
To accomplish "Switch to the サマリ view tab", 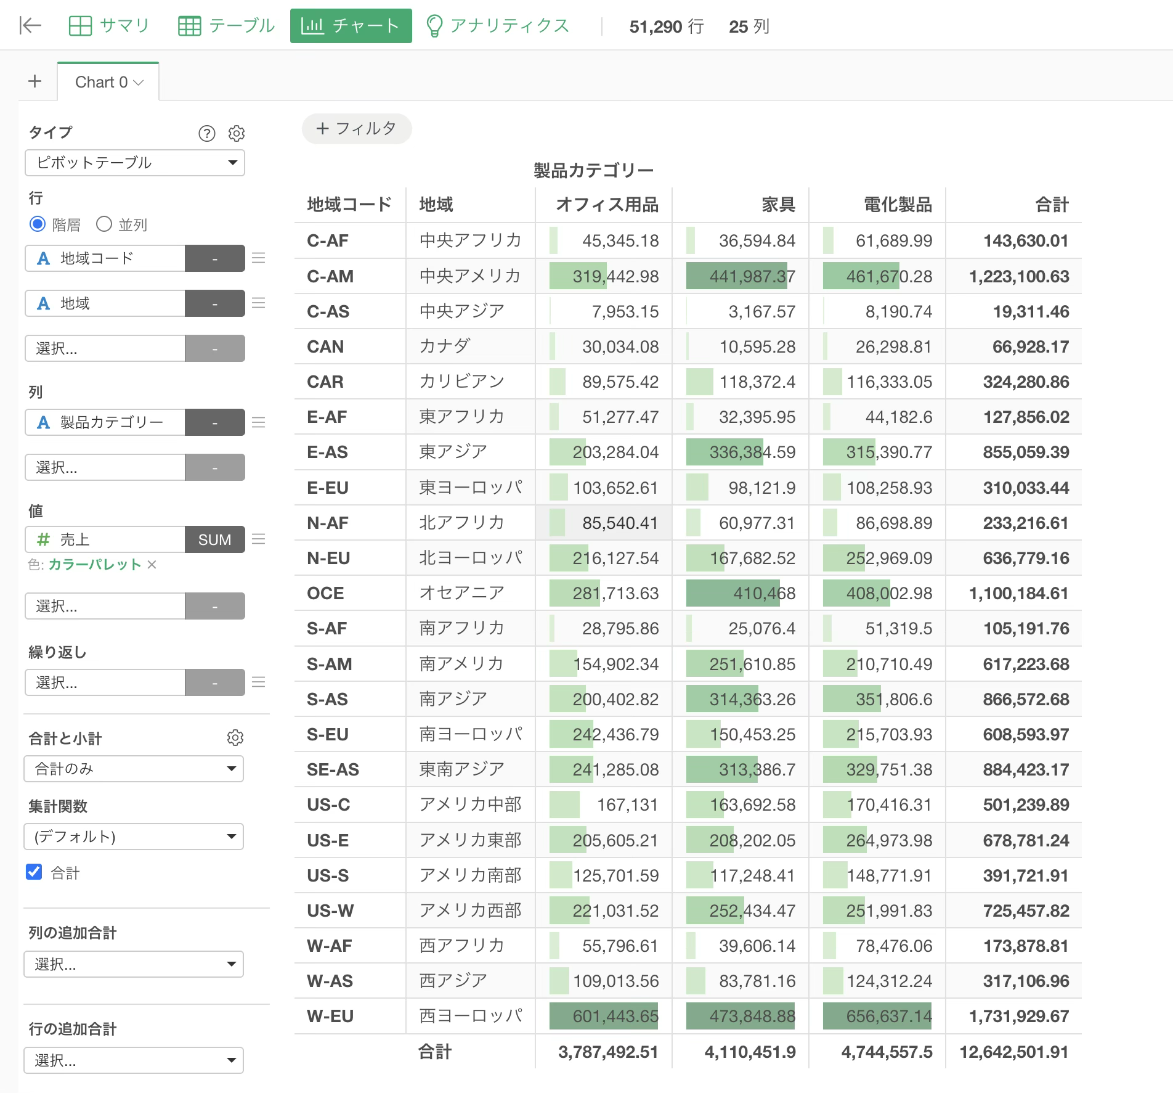I will [110, 26].
